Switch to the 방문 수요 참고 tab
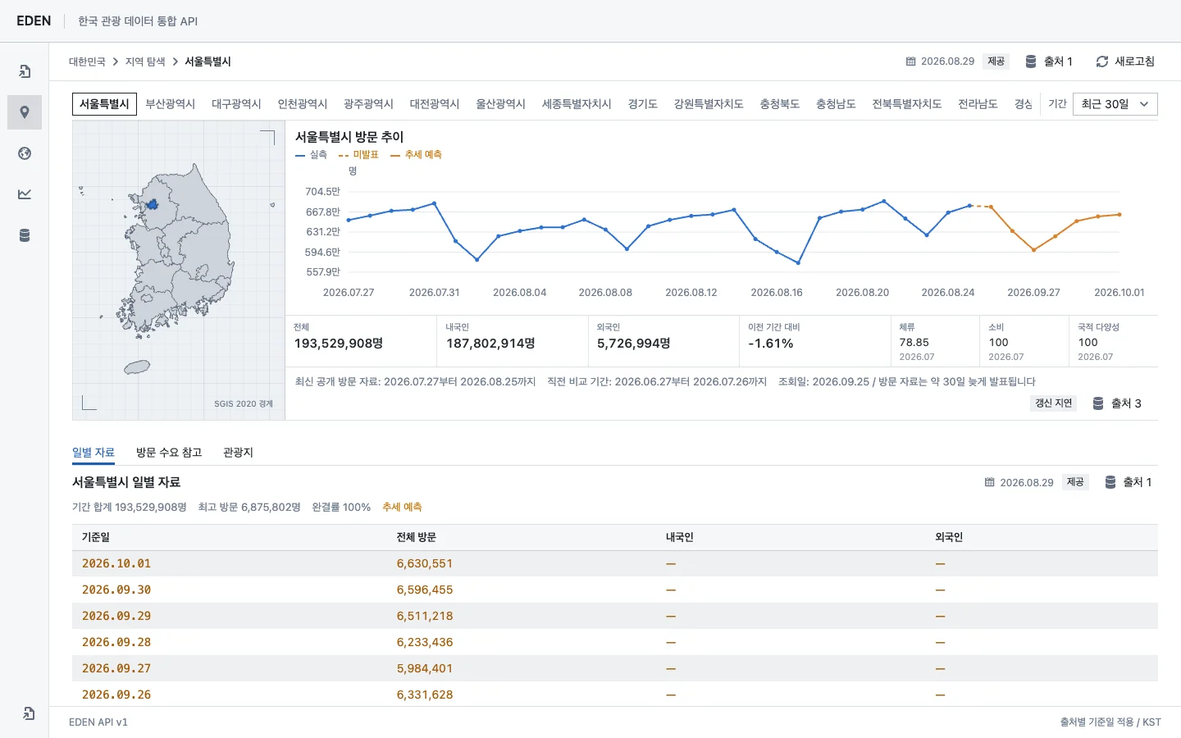Viewport: 1181px width, 738px height. (x=169, y=453)
